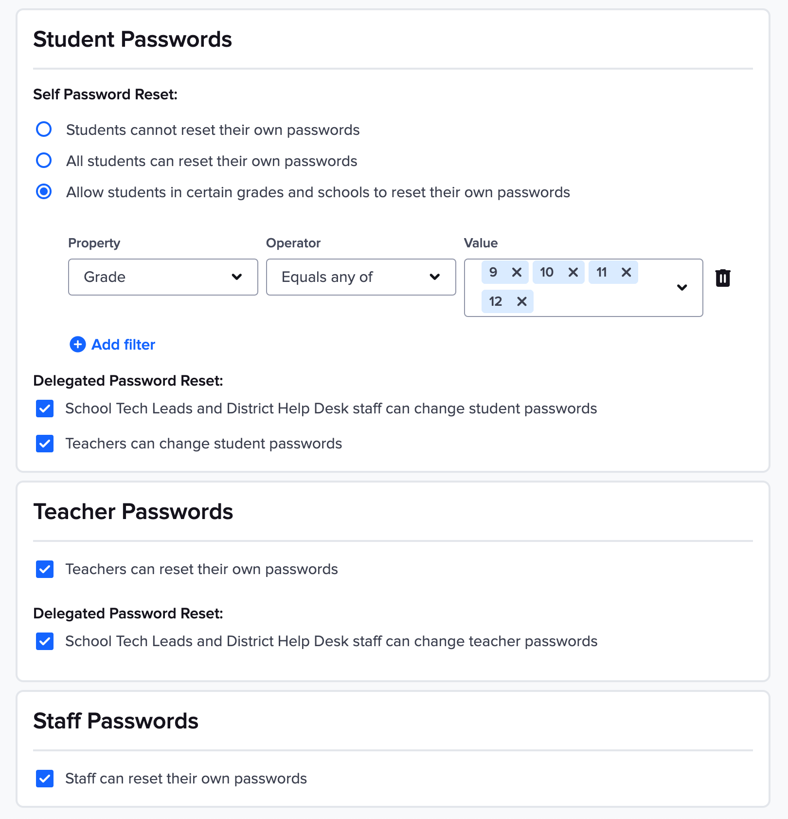788x819 pixels.
Task: Open the Property dropdown showing Grade
Action: pos(163,277)
